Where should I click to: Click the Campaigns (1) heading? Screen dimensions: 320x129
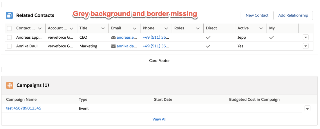point(33,85)
